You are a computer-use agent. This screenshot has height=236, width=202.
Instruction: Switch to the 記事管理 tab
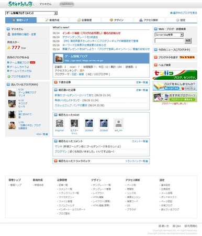click(x=85, y=20)
